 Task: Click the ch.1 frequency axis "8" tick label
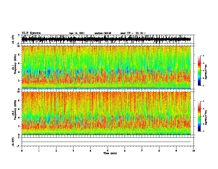click(19, 55)
